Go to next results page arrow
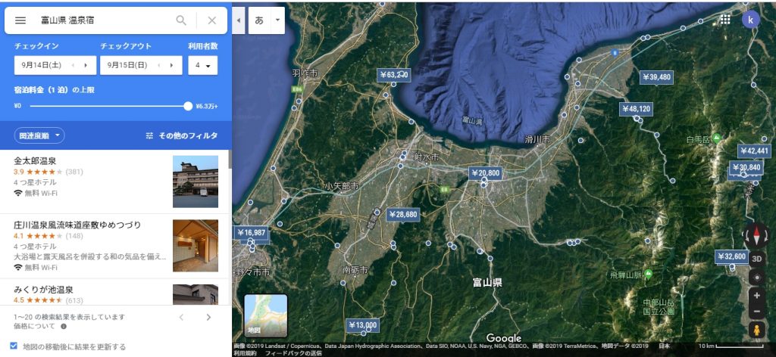776x357 pixels. point(208,317)
